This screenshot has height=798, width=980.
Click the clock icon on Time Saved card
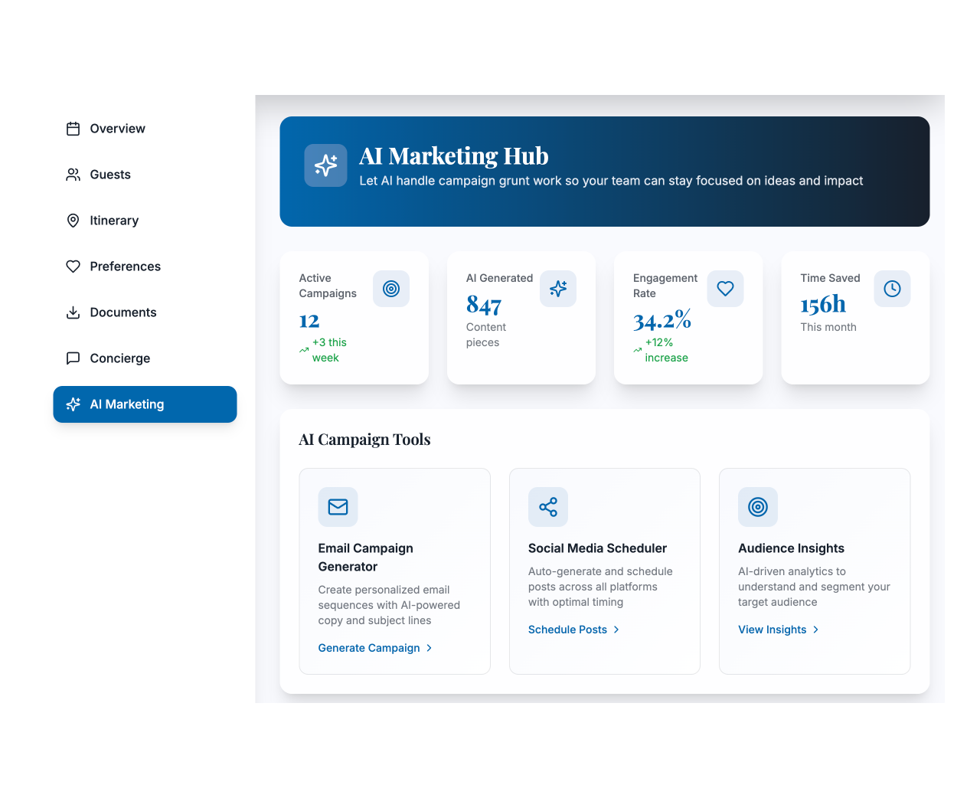click(x=892, y=289)
